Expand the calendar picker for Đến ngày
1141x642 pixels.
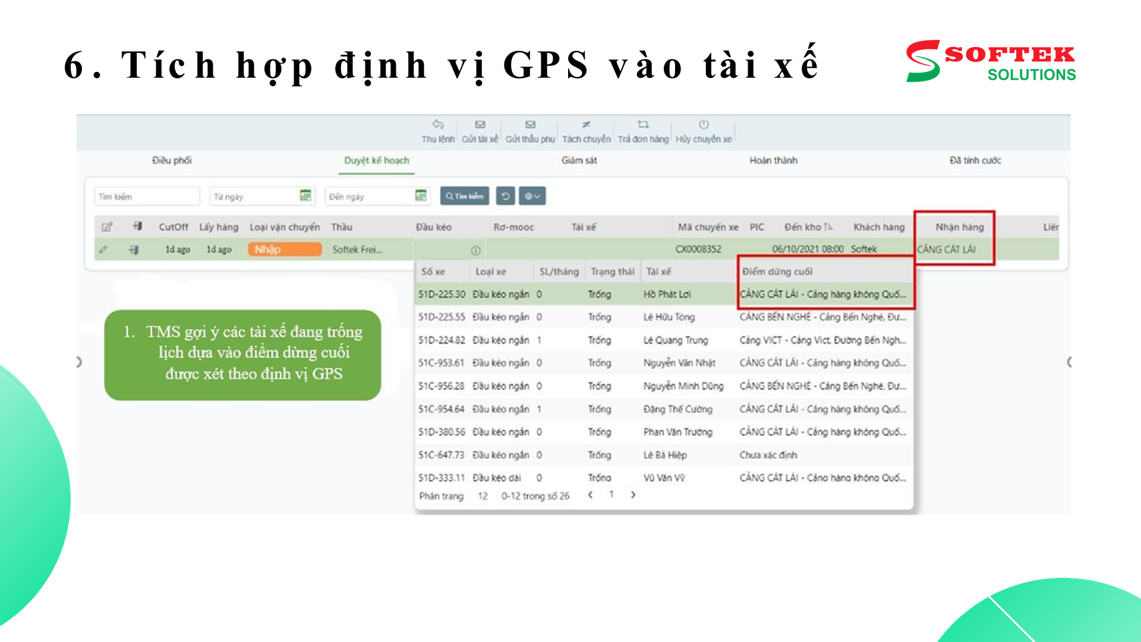(421, 196)
